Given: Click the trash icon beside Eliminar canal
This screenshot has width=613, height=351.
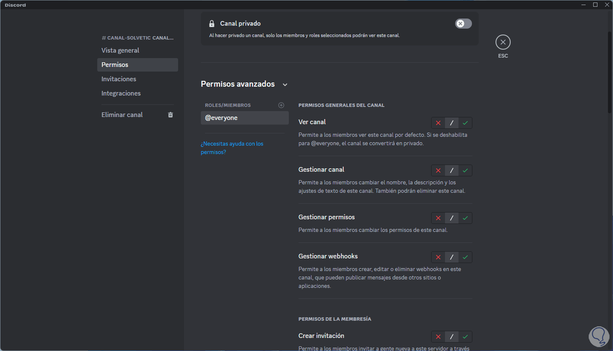Looking at the screenshot, I should point(171,115).
